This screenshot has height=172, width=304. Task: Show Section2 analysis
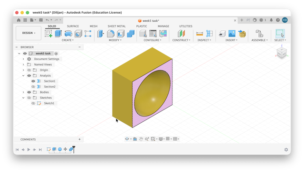coord(33,87)
